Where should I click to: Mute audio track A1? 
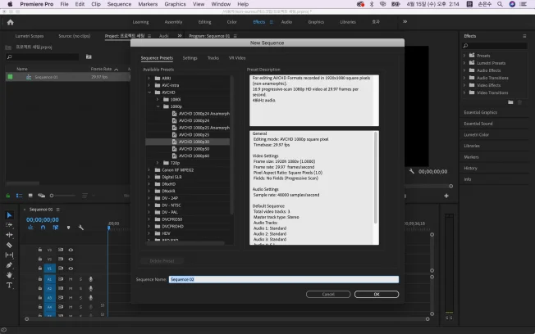tap(71, 279)
